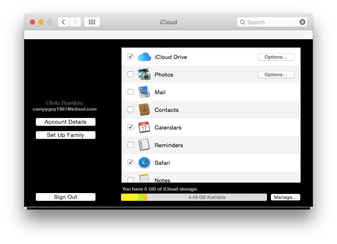Uncheck the iCloud Drive checkbox
Screen dimensions: 337x244
tap(130, 57)
